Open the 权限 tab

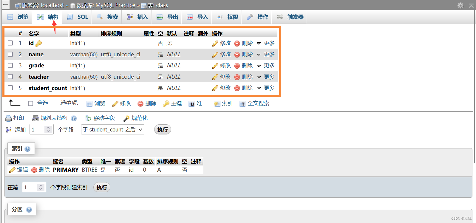pos(227,17)
